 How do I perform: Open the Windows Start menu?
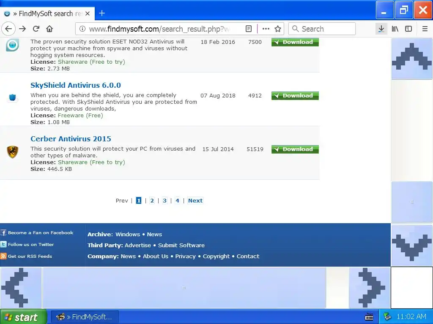pos(23,317)
